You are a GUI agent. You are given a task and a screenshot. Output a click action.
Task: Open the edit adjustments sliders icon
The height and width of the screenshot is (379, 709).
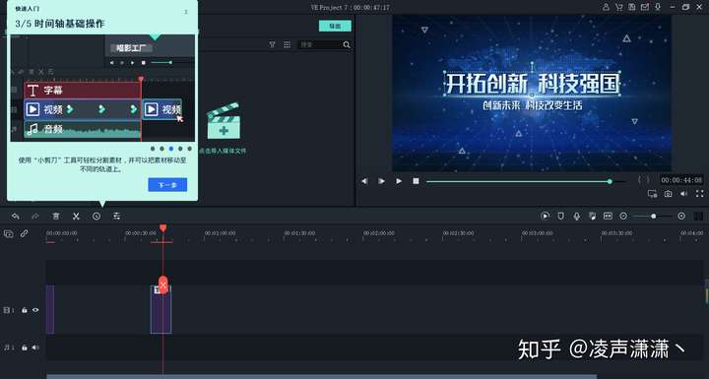[116, 217]
